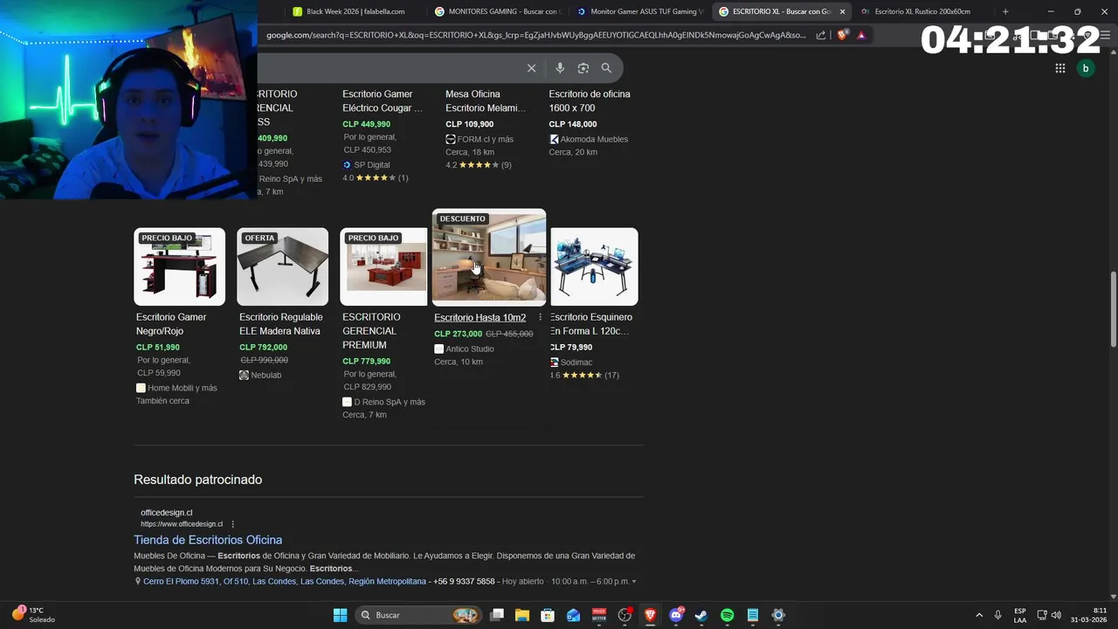Close the ESCRITORIO XL tab

(x=842, y=11)
